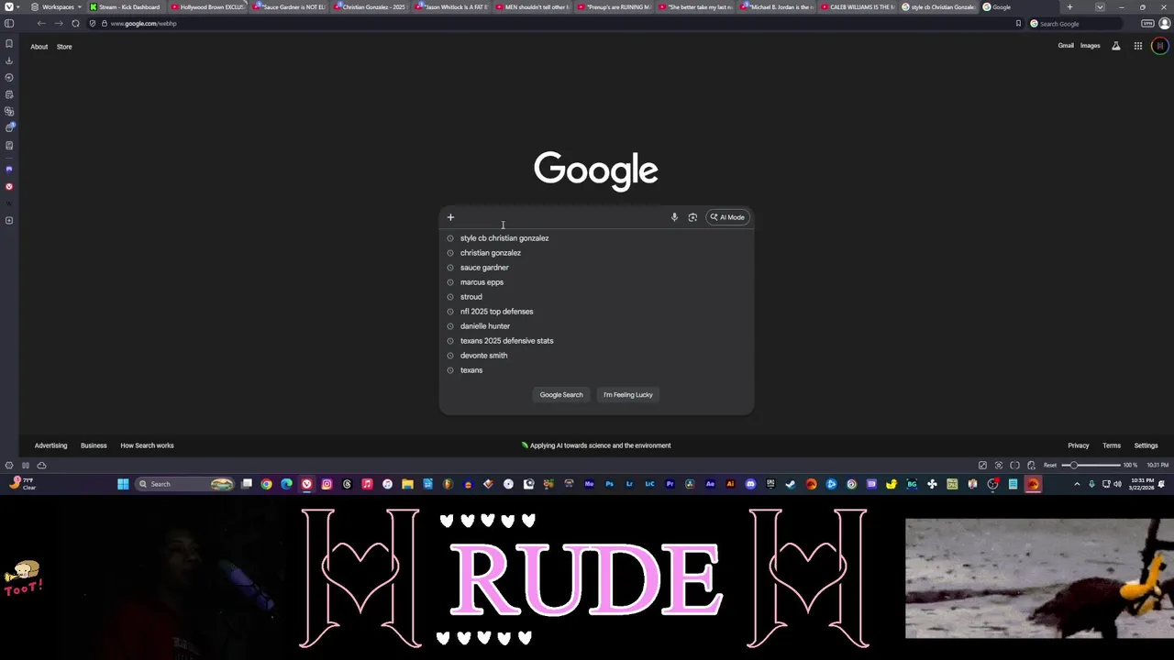The height and width of the screenshot is (660, 1174).
Task: Switch to CALEB WILLIAMS IS THE tab
Action: (x=858, y=6)
